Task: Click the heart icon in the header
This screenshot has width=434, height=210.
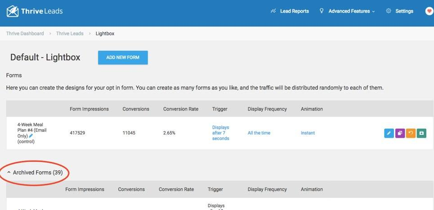Action: pos(430,11)
